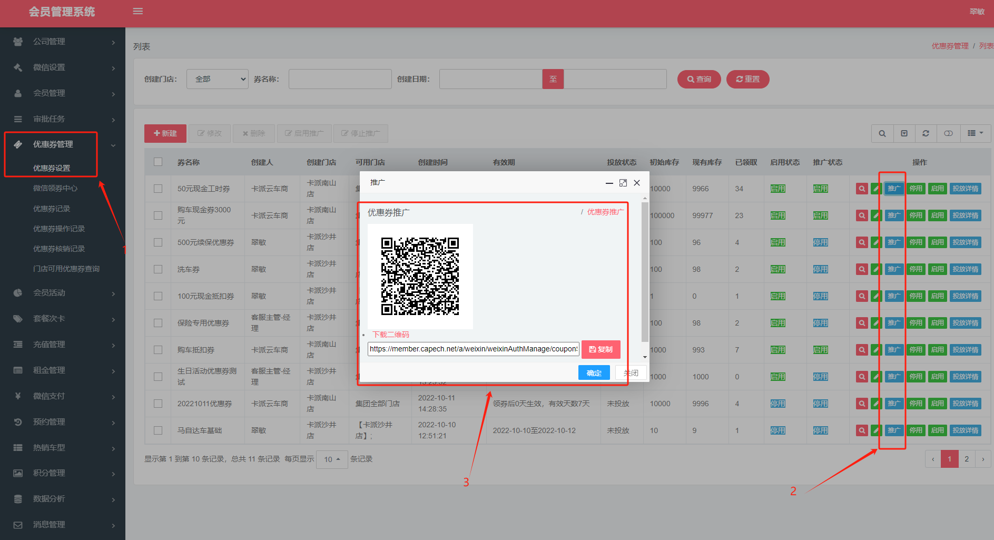Viewport: 994px width, 540px height.
Task: Expand the 公司管理 sidebar menu
Action: 63,42
